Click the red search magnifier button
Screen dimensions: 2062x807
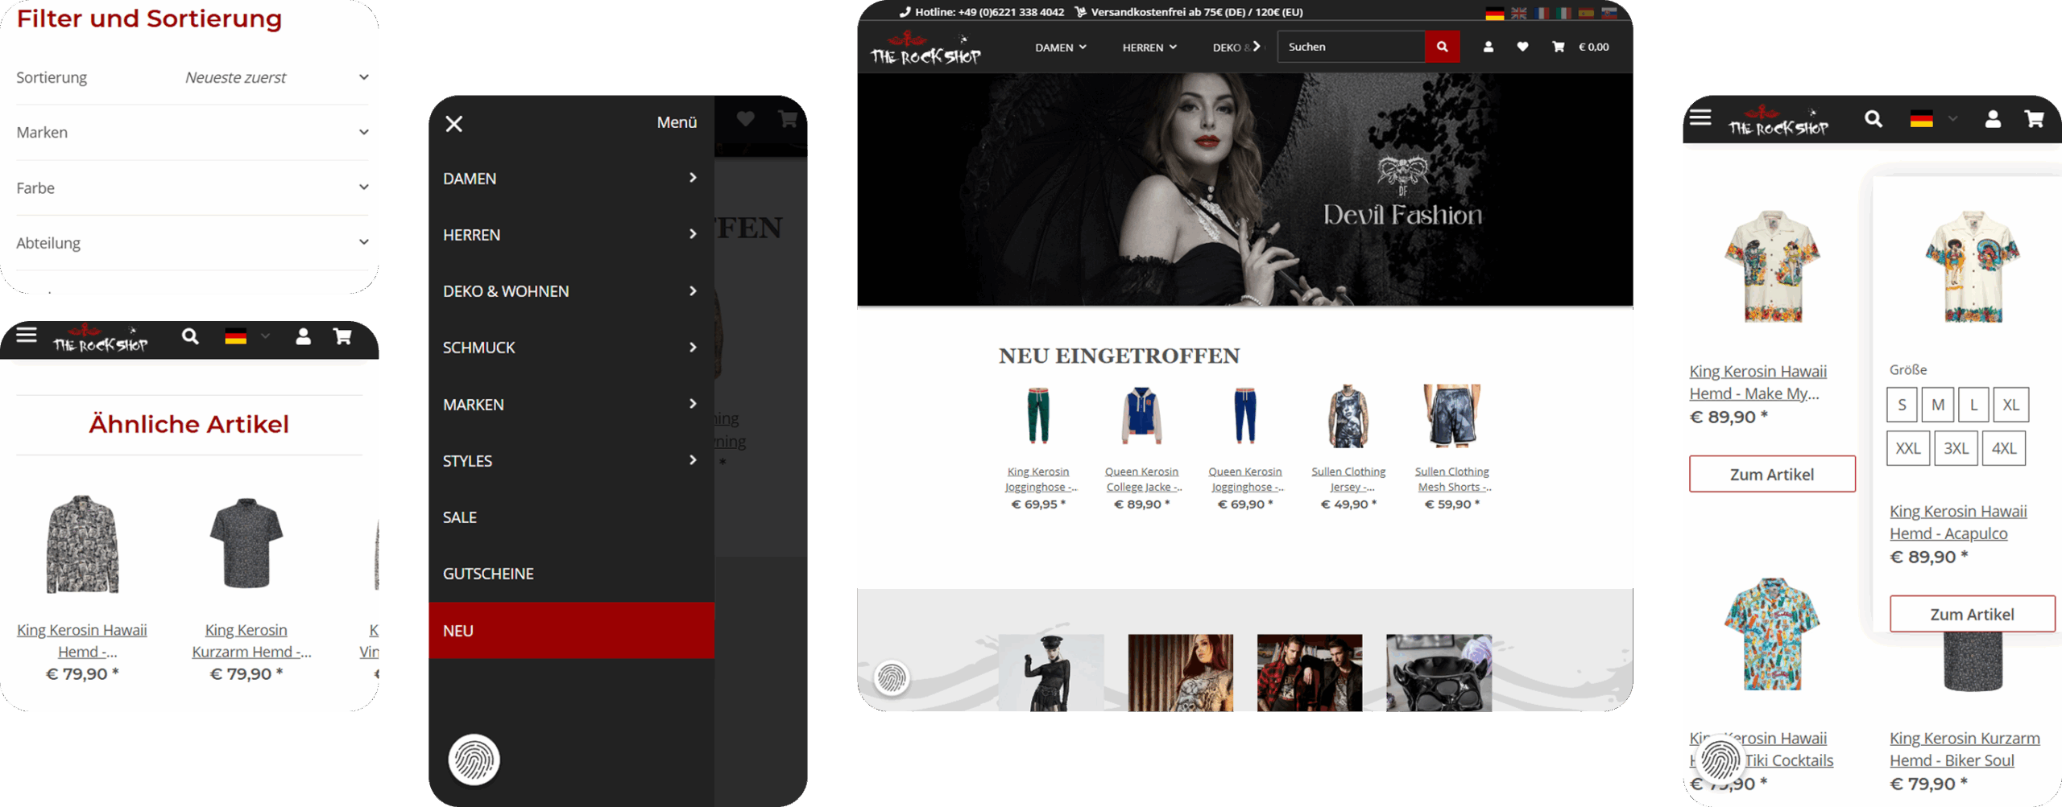[1442, 47]
